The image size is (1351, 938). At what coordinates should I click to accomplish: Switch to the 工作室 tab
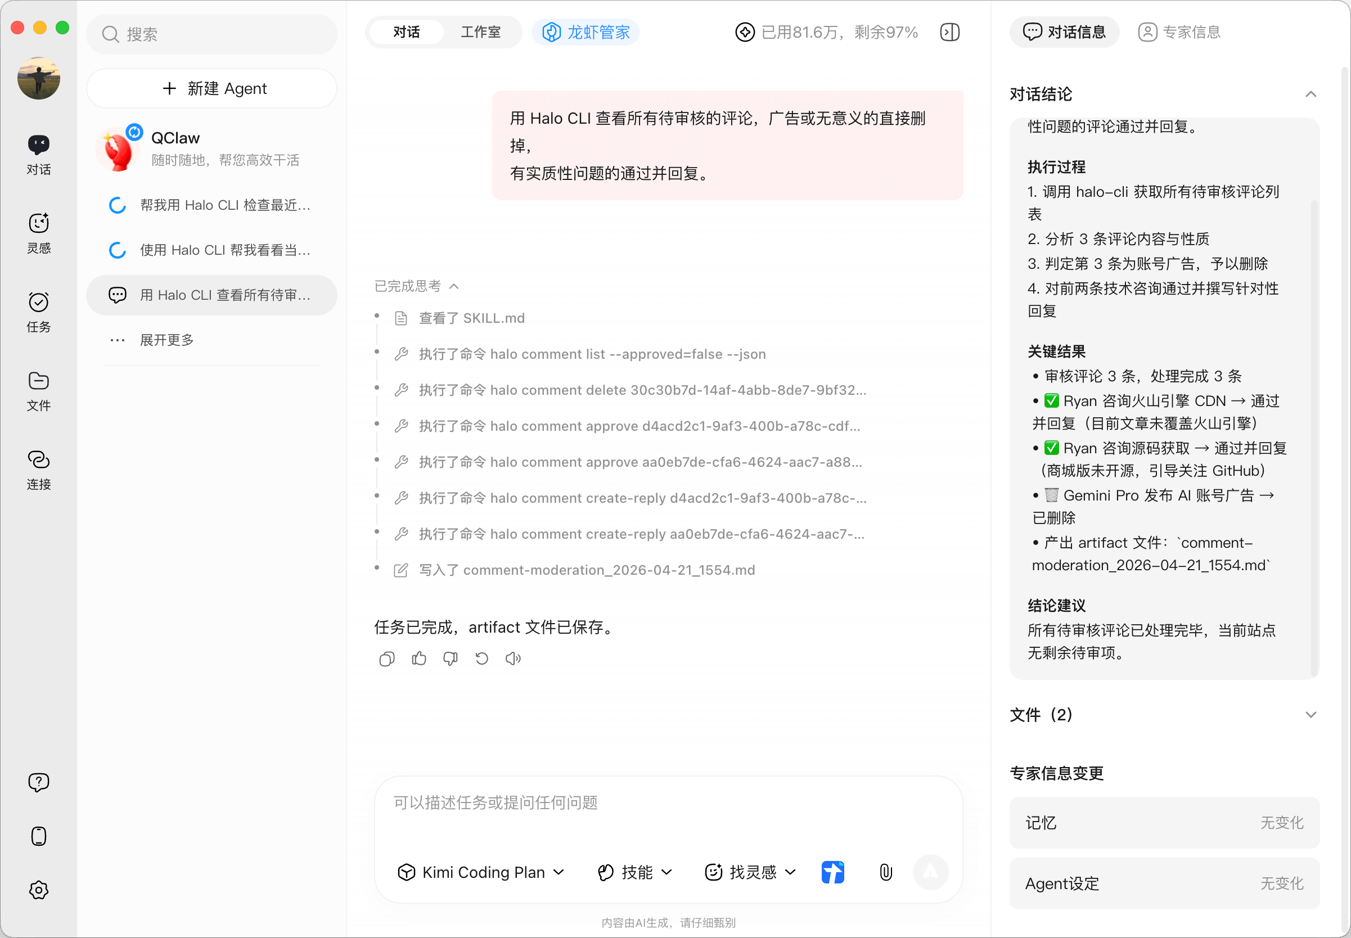481,32
